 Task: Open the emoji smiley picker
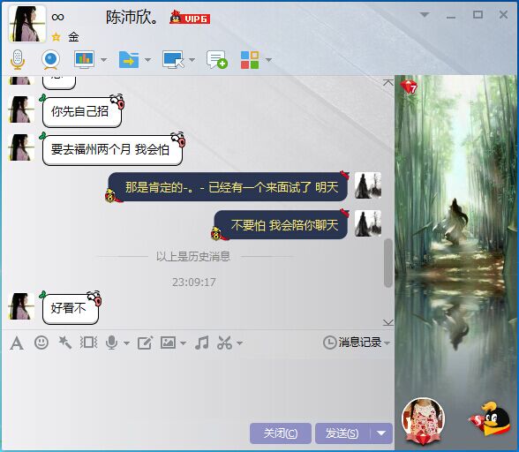41,343
